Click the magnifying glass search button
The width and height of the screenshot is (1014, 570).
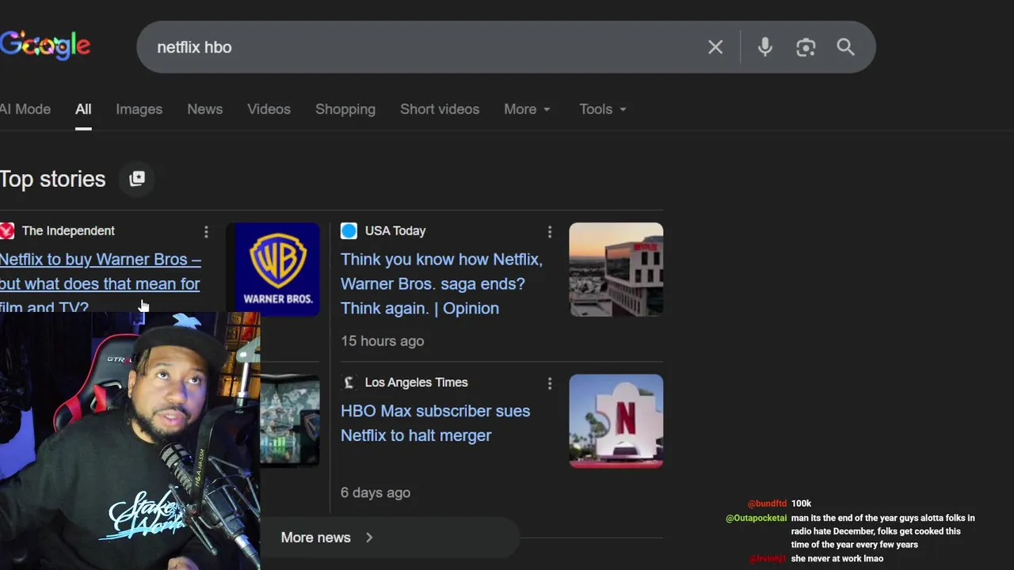(x=845, y=47)
